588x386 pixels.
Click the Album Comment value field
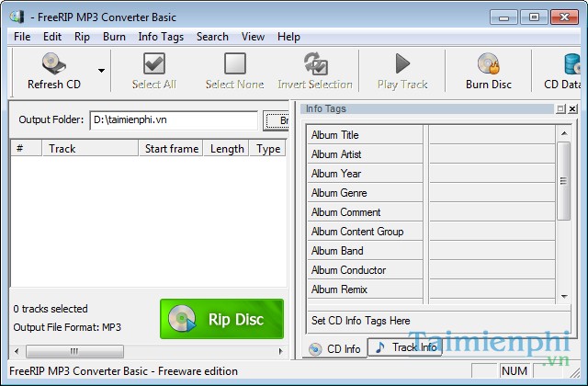[492, 212]
